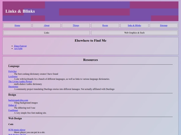Open the Art Fight link
This screenshot has width=181, height=135.
[18, 49]
